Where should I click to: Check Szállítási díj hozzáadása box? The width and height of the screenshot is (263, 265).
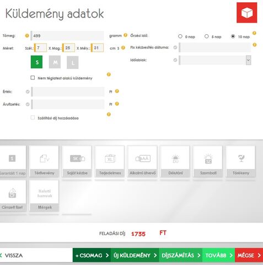(33, 118)
